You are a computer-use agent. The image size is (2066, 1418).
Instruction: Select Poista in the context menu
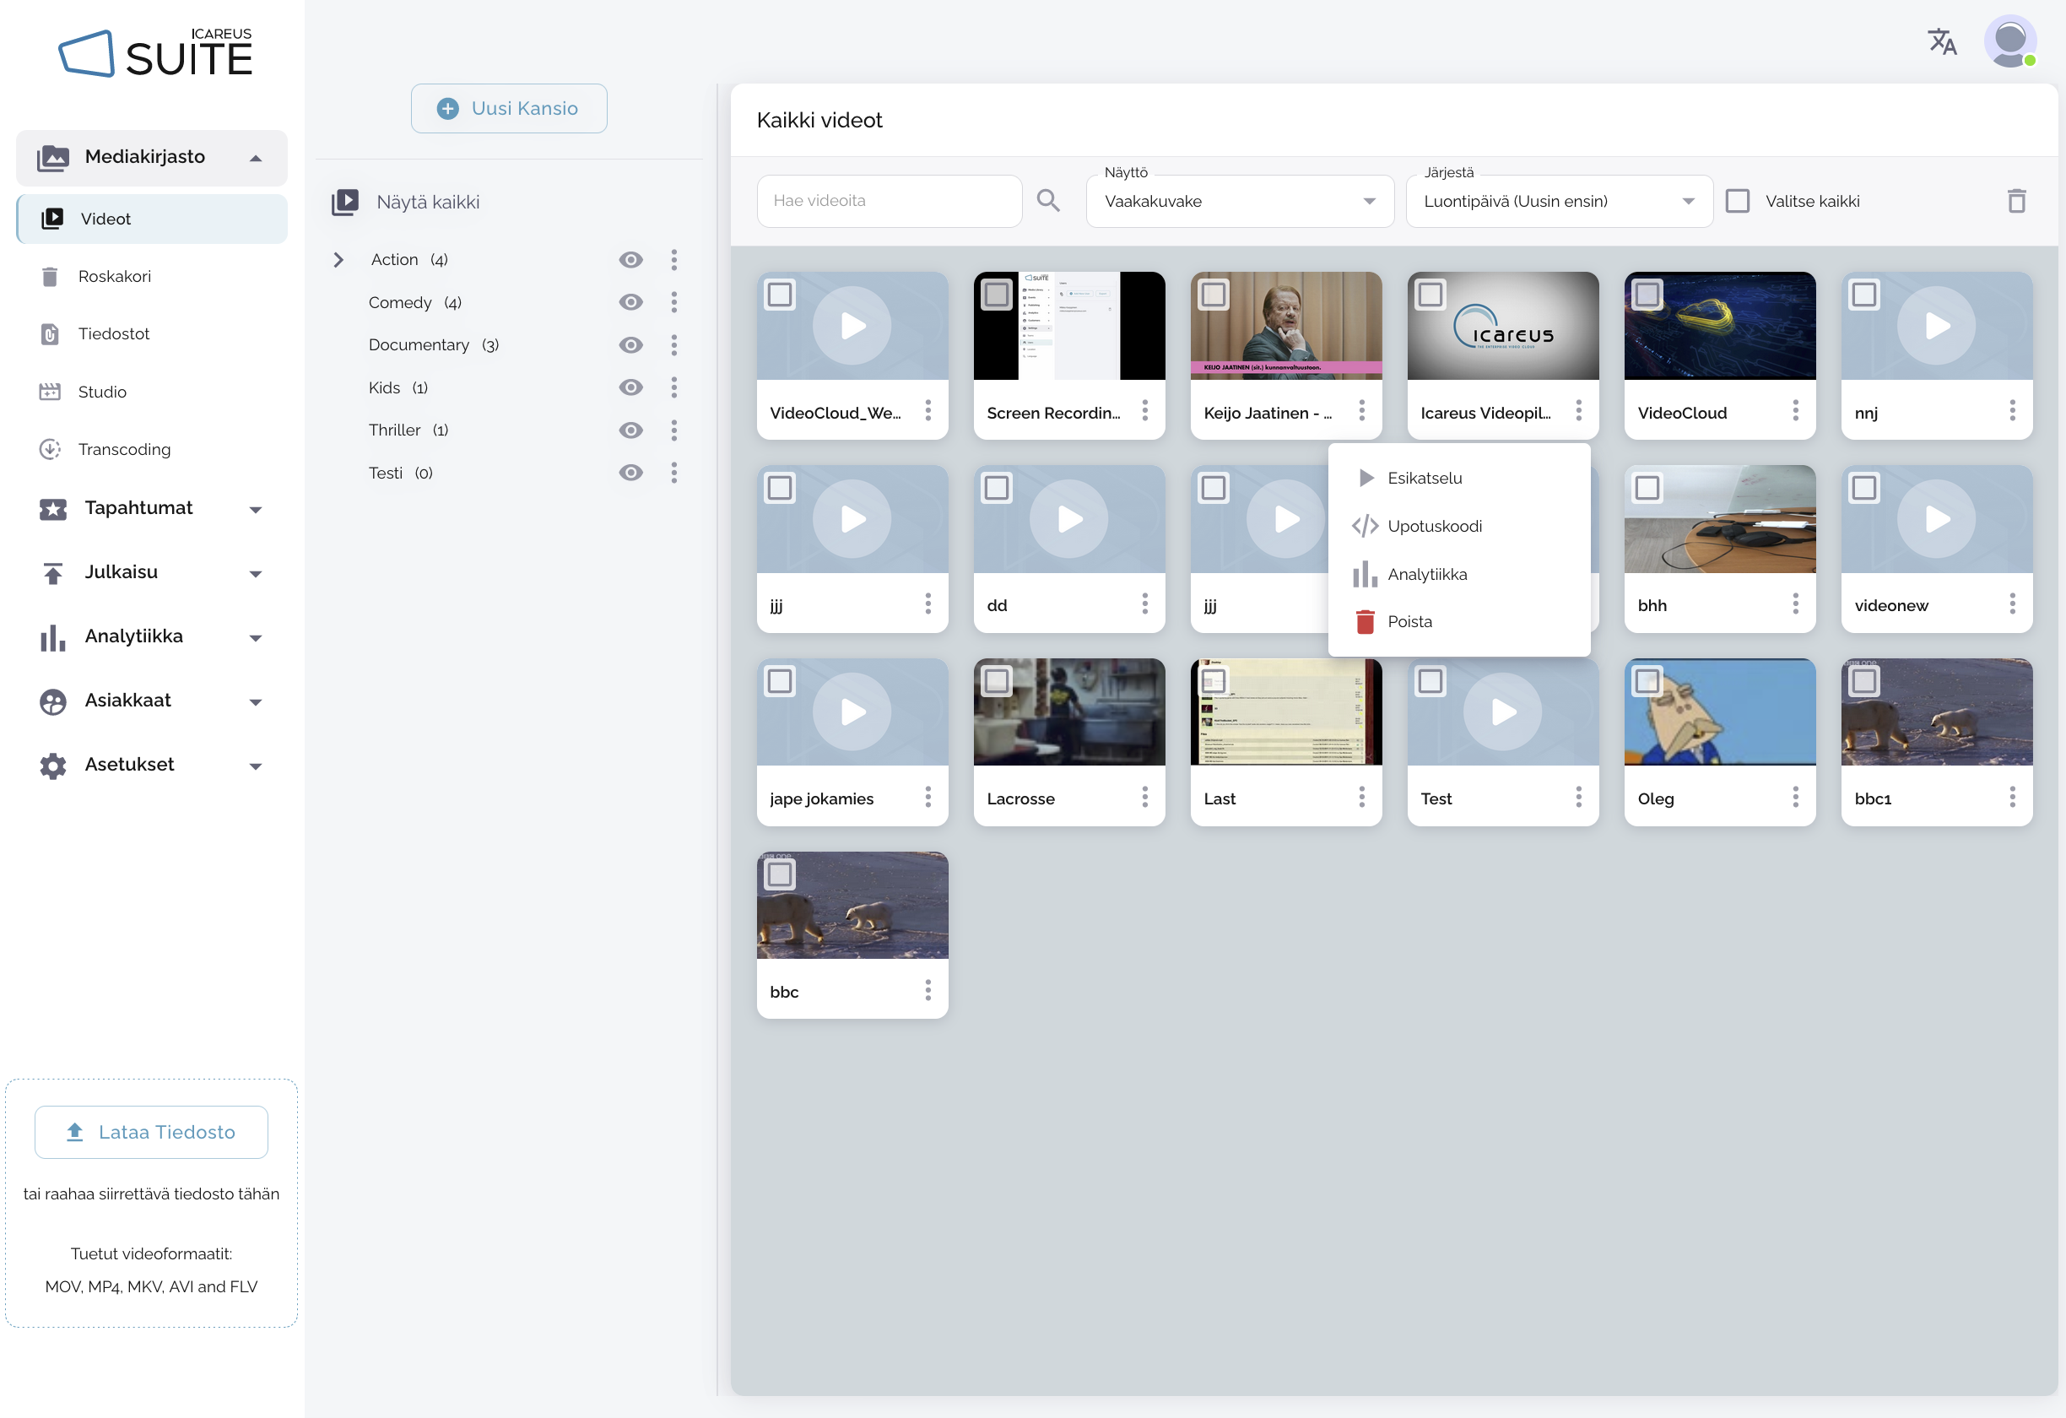pyautogui.click(x=1409, y=621)
